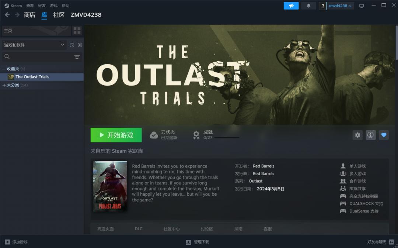
Task: Click the Big Picture monitor icon
Action: click(362, 6)
